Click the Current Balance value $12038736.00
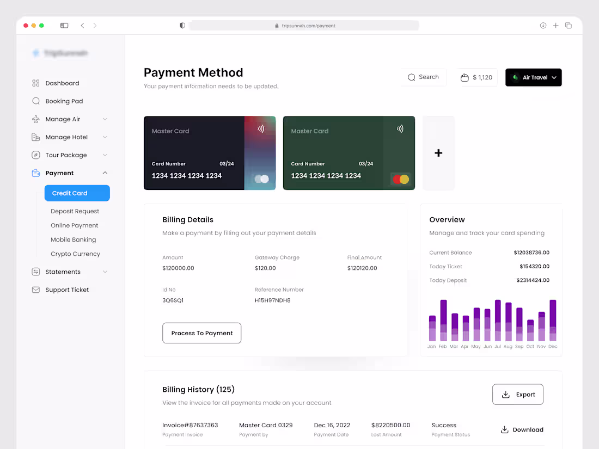 [531, 253]
